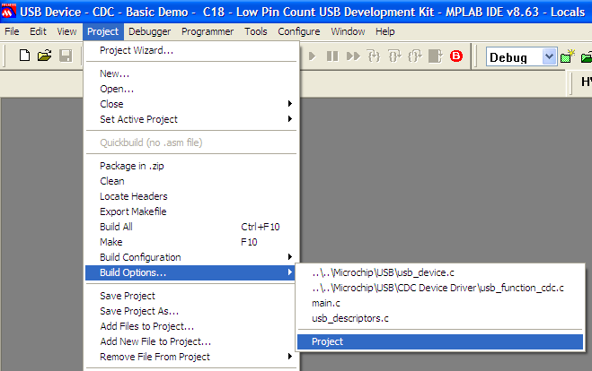Open the Configure menu
The image size is (592, 371).
[298, 31]
